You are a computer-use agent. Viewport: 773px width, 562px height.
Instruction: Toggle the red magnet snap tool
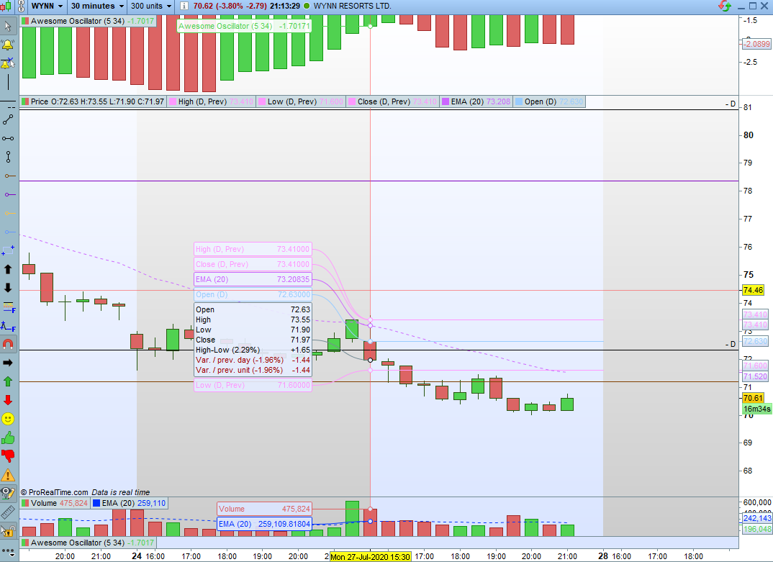[x=8, y=344]
